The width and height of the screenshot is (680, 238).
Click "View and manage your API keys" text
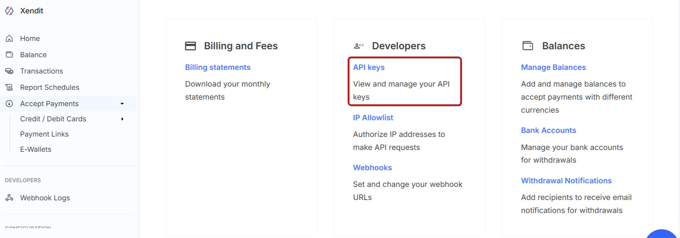tap(401, 91)
